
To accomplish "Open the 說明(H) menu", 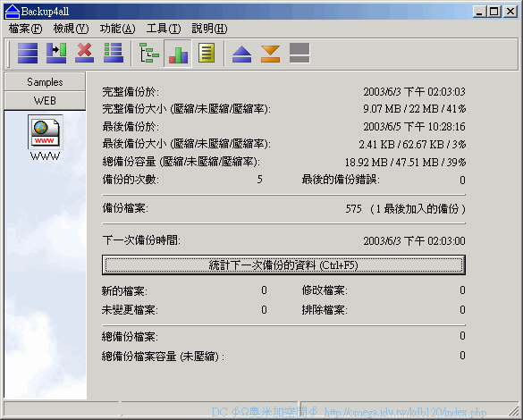I will 209,29.
